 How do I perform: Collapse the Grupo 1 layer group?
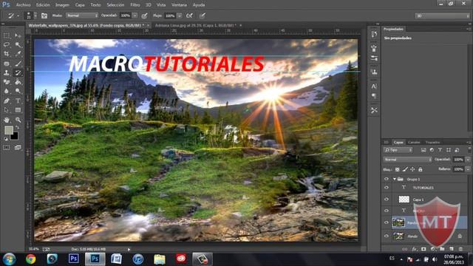[x=394, y=179]
